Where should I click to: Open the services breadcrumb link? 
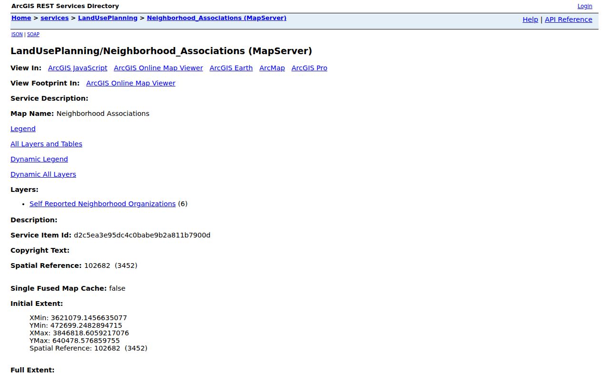pos(55,18)
